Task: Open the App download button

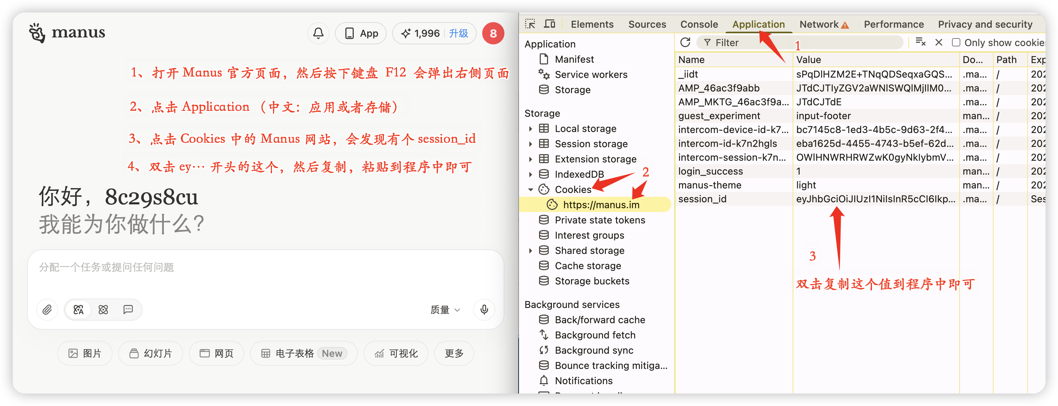Action: pyautogui.click(x=361, y=33)
